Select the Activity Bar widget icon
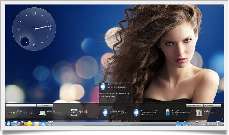 pos(43,113)
